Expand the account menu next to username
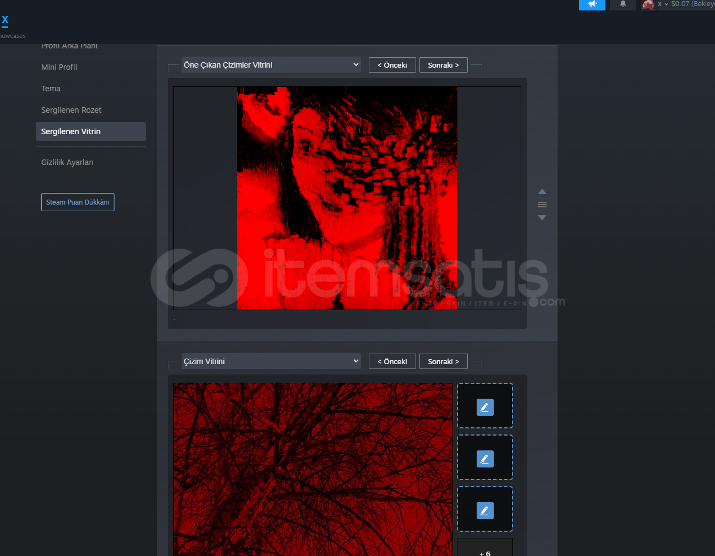Viewport: 715px width, 556px height. tap(666, 4)
